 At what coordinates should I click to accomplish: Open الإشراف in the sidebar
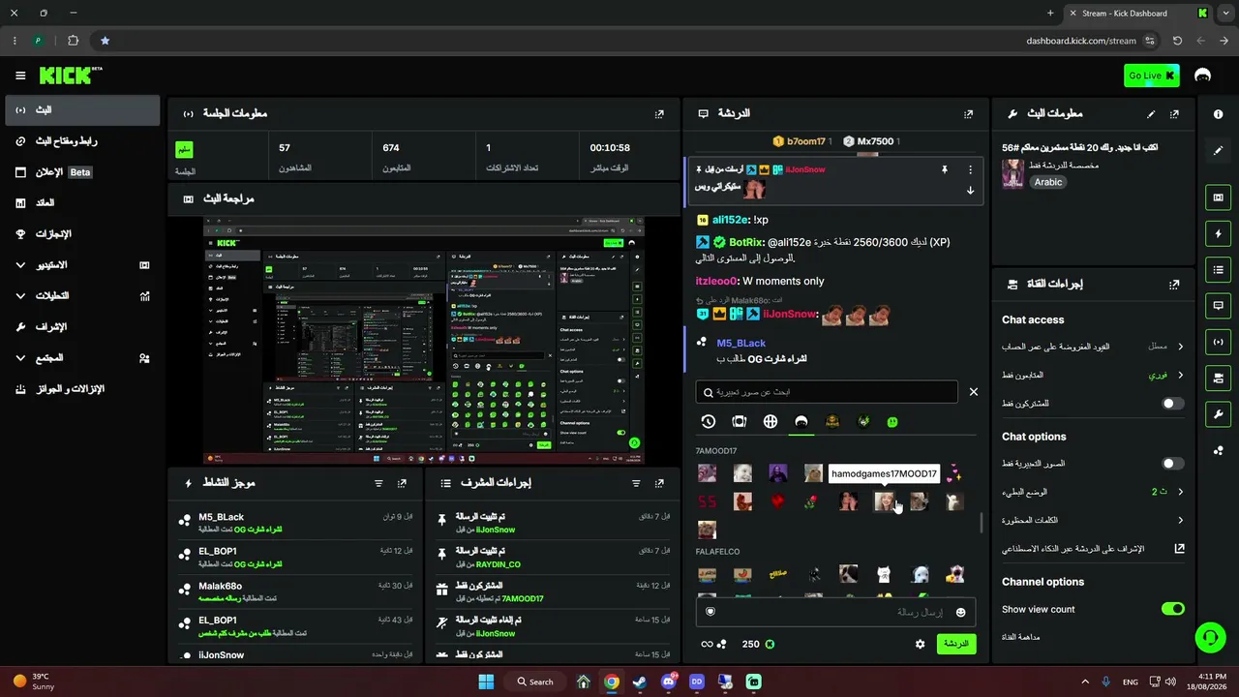click(82, 327)
